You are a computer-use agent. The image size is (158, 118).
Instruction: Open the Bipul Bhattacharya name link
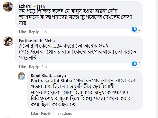coord(48,75)
